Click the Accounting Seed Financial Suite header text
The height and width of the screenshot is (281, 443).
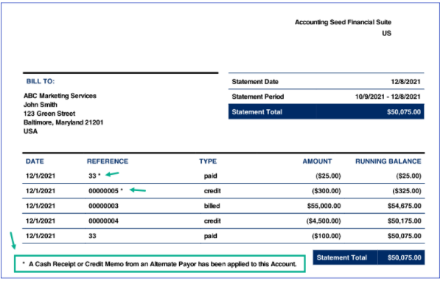click(343, 22)
